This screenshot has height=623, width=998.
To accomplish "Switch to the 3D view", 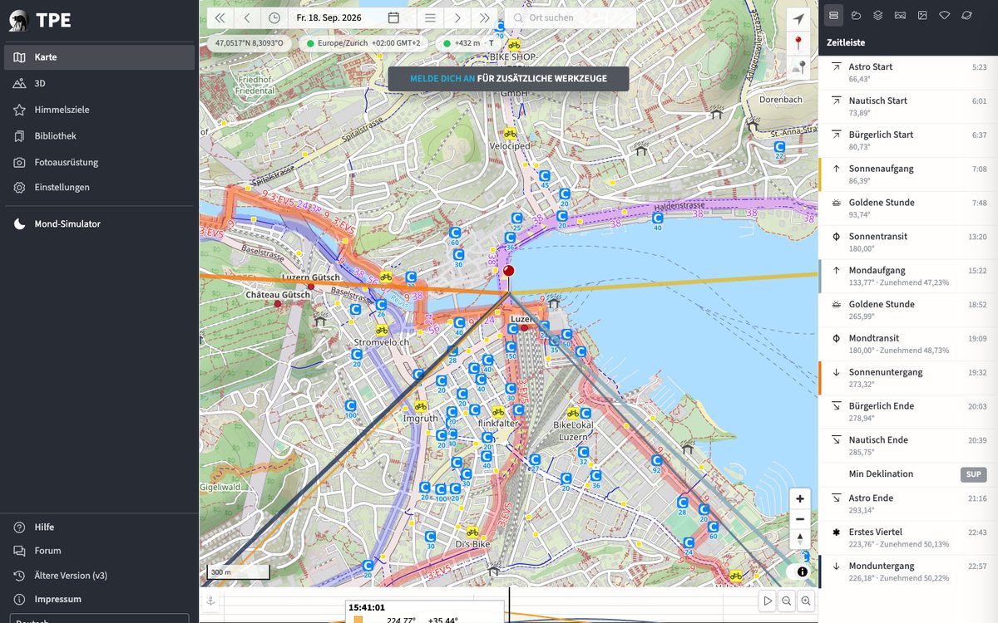I will click(x=99, y=83).
